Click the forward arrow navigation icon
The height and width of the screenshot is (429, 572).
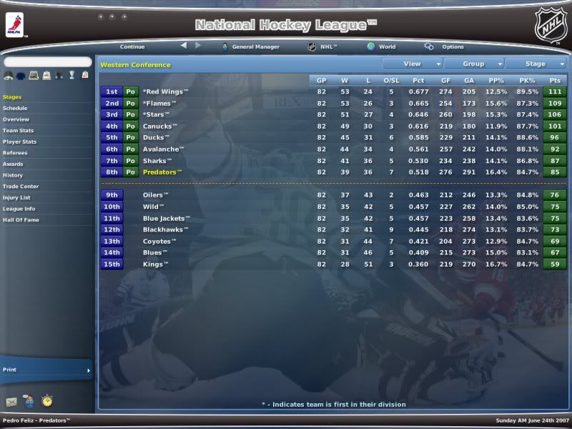pyautogui.click(x=198, y=46)
